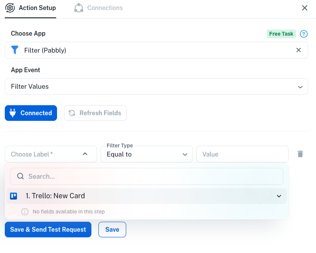This screenshot has width=316, height=253.
Task: Click the Filter (Pabbly) funnel icon
Action: point(15,50)
